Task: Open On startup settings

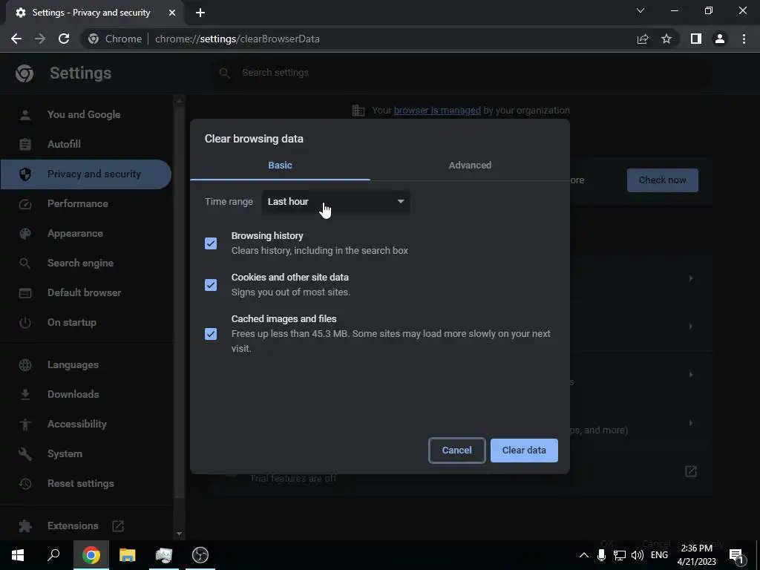Action: tap(86, 322)
